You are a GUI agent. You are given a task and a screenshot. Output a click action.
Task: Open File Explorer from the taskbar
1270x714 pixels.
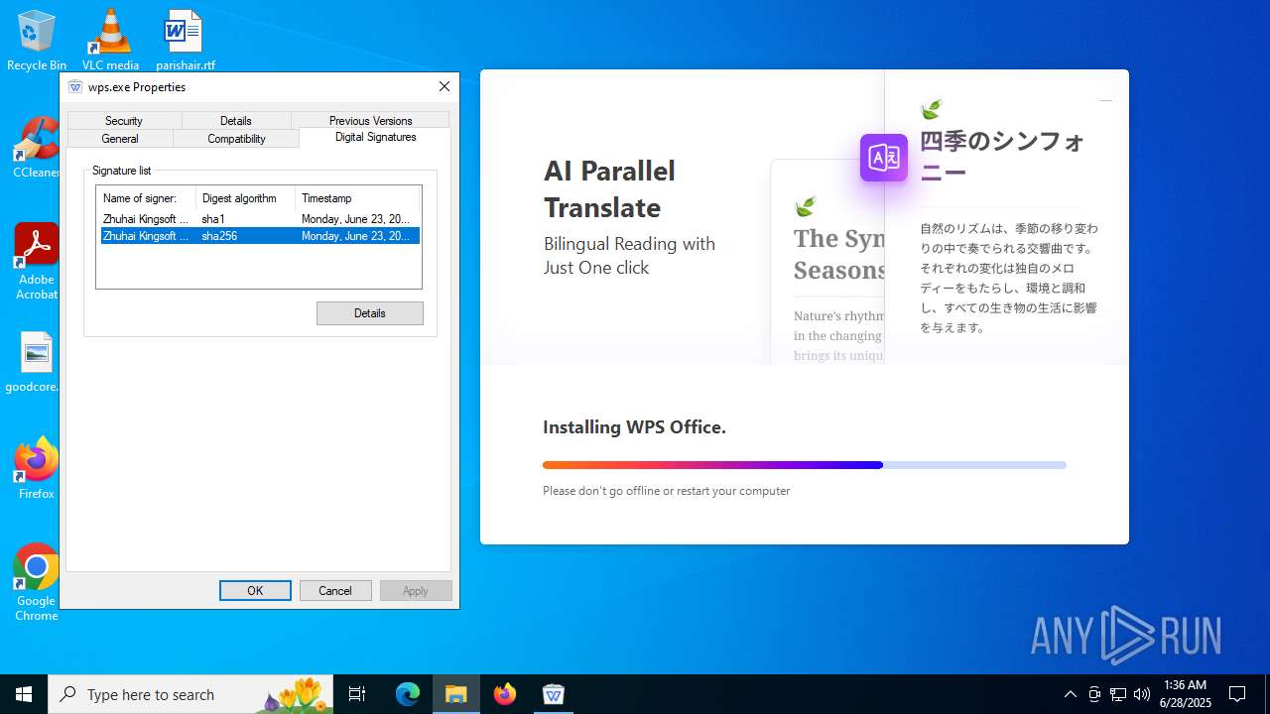point(456,694)
